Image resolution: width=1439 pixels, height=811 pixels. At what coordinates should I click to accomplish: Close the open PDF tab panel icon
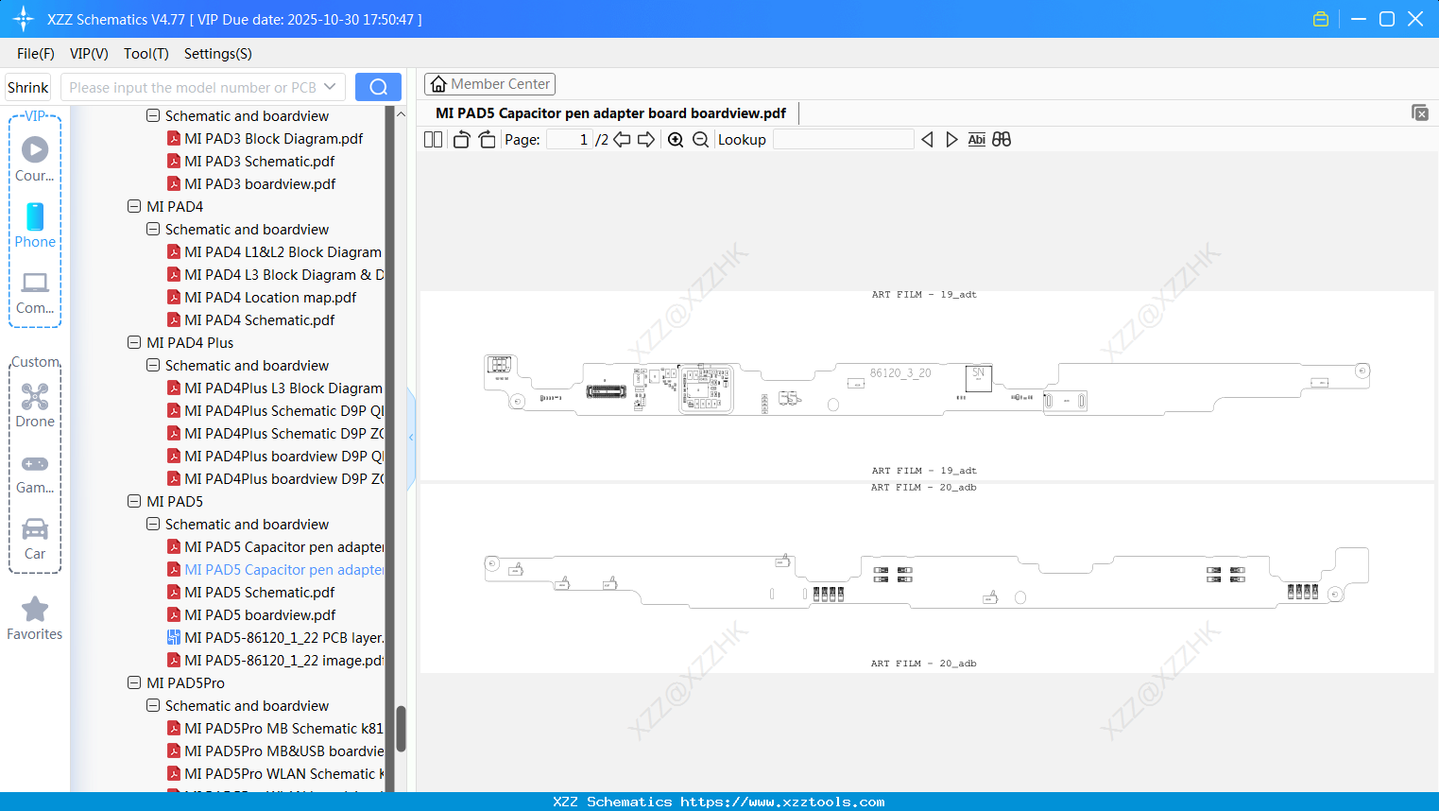click(x=1419, y=112)
